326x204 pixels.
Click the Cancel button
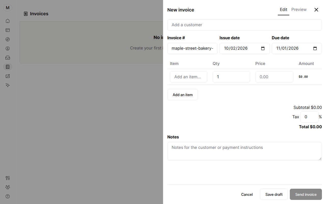(x=247, y=194)
